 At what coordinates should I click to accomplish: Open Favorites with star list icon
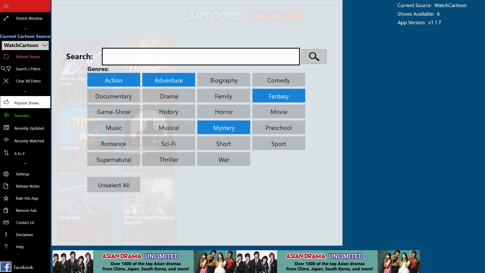click(x=7, y=116)
